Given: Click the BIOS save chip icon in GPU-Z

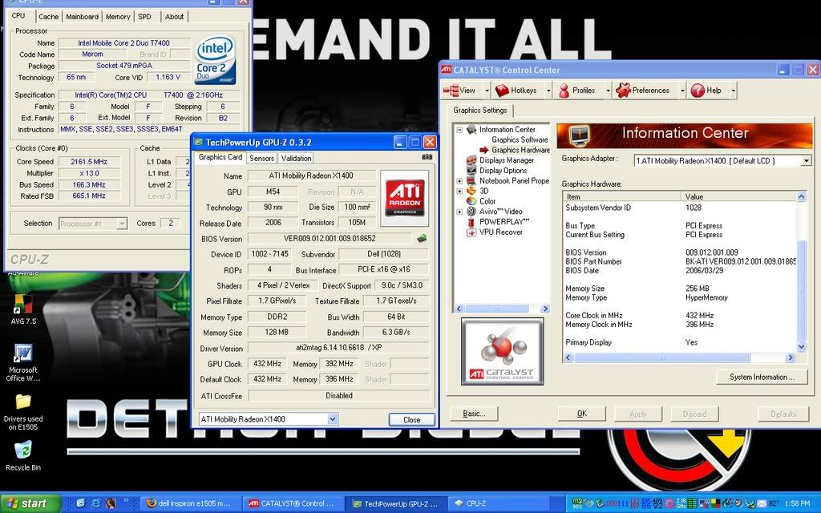Looking at the screenshot, I should point(422,239).
